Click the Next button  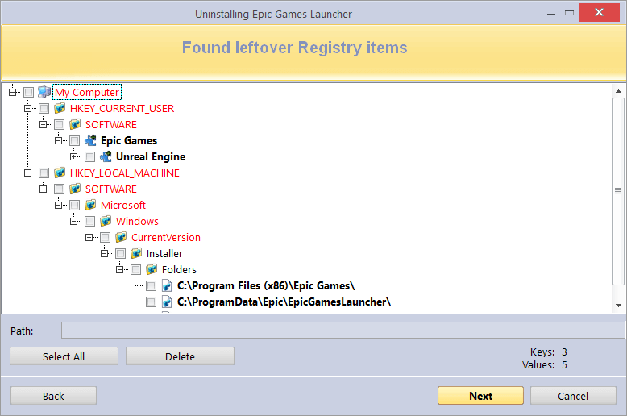[480, 396]
